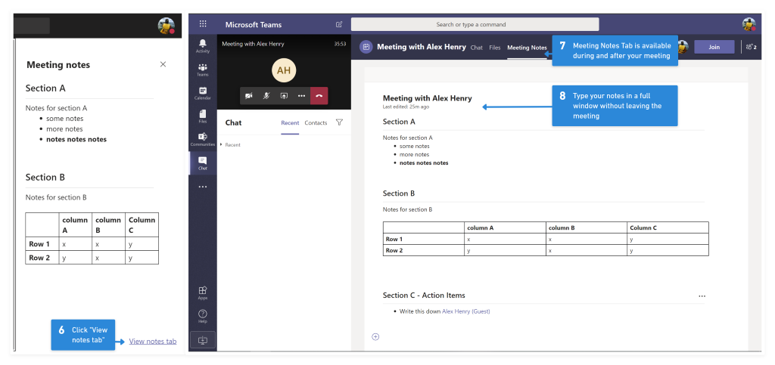Click AH participant avatar in call window
Image resolution: width=775 pixels, height=365 pixels.
[x=284, y=70]
